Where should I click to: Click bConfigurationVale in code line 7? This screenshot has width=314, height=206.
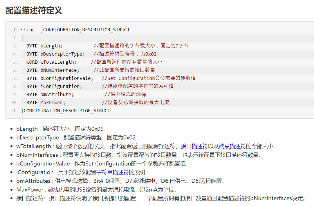pyautogui.click(x=66, y=78)
